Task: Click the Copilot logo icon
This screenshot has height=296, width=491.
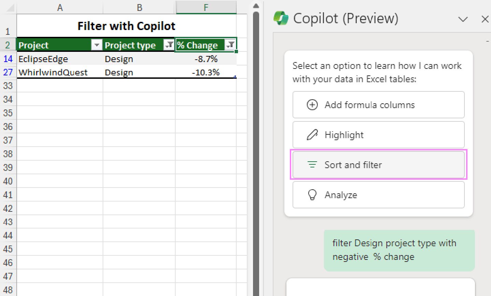Action: tap(281, 18)
